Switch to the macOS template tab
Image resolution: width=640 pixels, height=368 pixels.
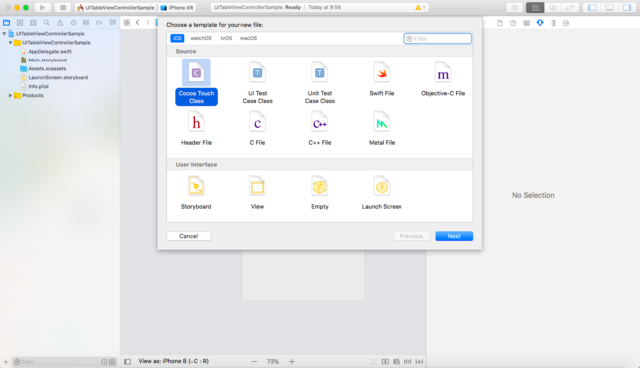pyautogui.click(x=248, y=38)
